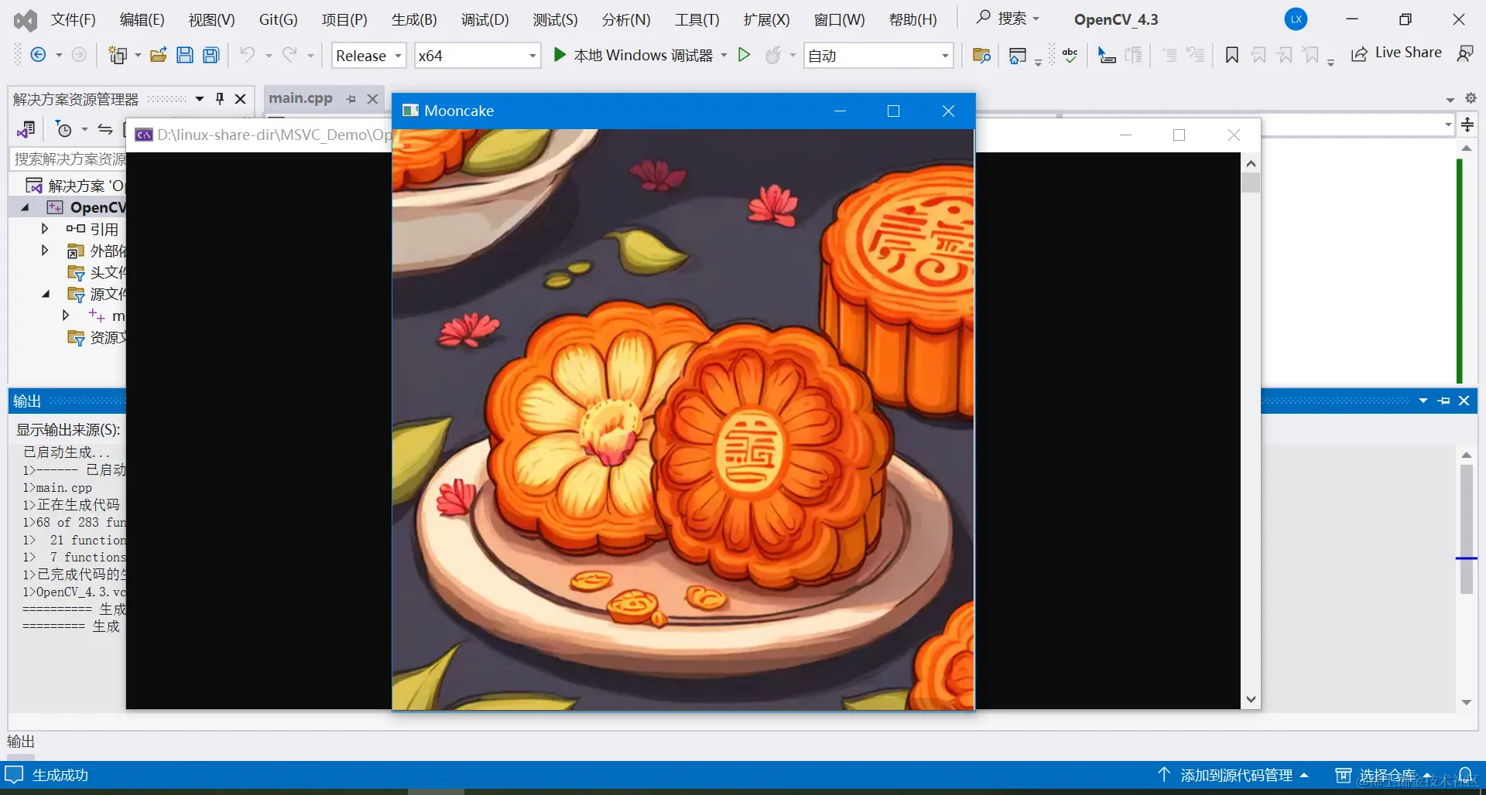Click the open file folder icon
Viewport: 1486px width, 795px height.
pyautogui.click(x=159, y=55)
